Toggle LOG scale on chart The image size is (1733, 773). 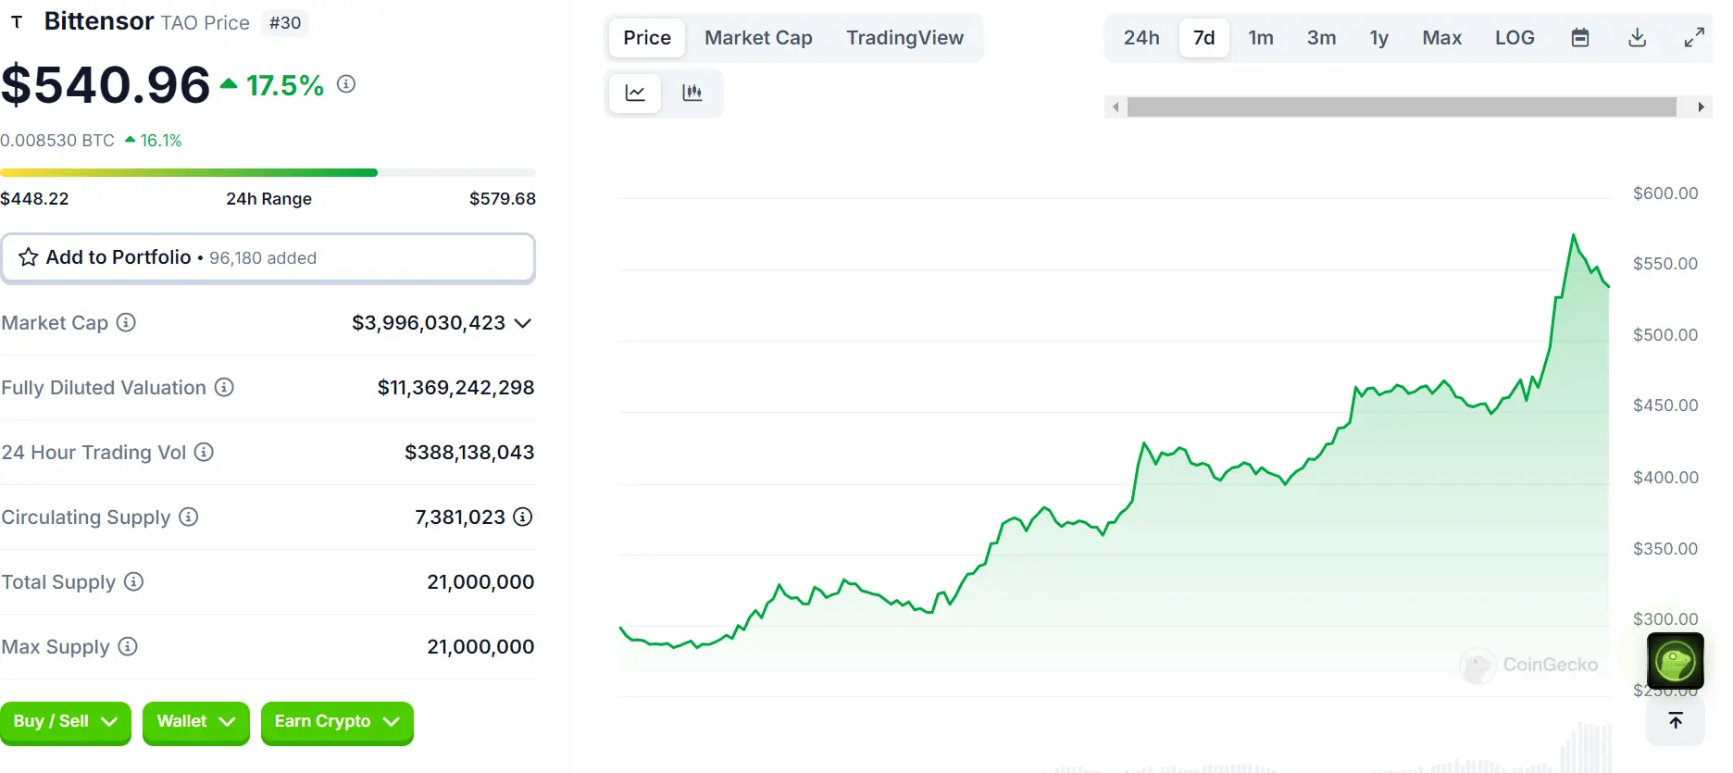pos(1515,38)
